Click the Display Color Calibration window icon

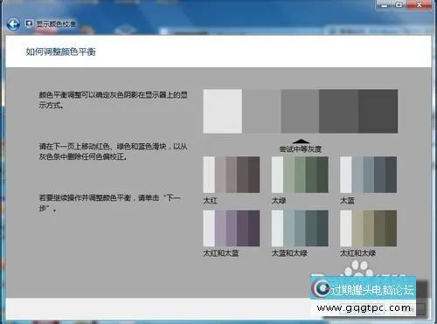click(x=29, y=23)
